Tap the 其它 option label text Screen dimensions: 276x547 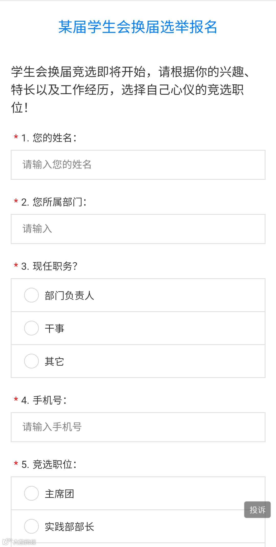click(x=54, y=362)
